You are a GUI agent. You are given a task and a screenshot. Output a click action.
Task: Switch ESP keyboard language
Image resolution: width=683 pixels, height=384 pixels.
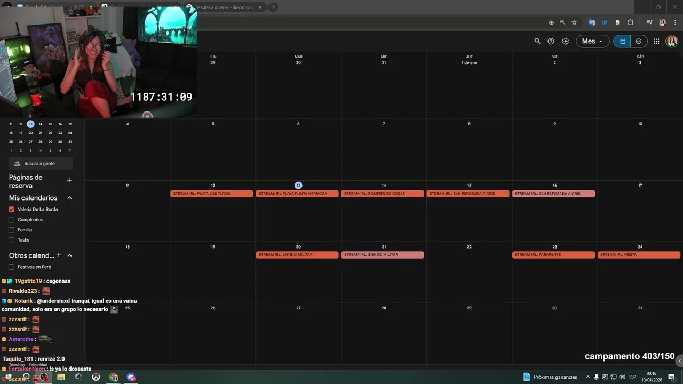click(633, 377)
